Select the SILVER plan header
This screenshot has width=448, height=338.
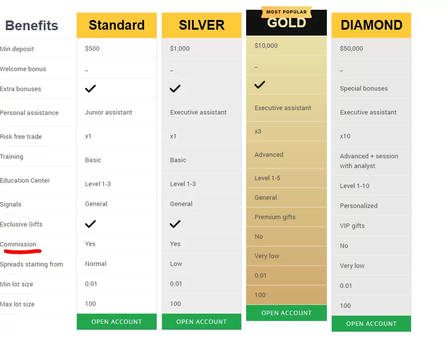(201, 25)
